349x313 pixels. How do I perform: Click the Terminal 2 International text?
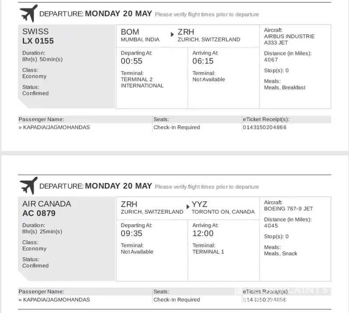(x=142, y=83)
